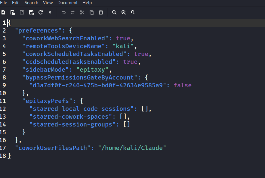Click the Go to line toolbar icon

133,12
